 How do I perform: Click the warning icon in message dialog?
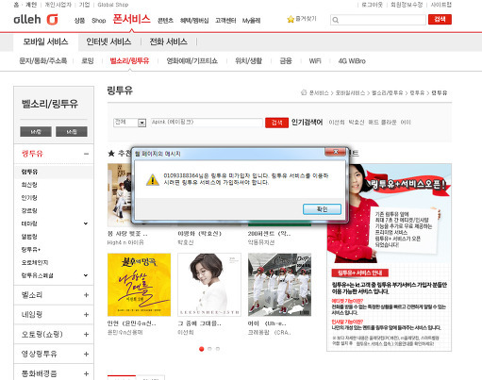[153, 179]
